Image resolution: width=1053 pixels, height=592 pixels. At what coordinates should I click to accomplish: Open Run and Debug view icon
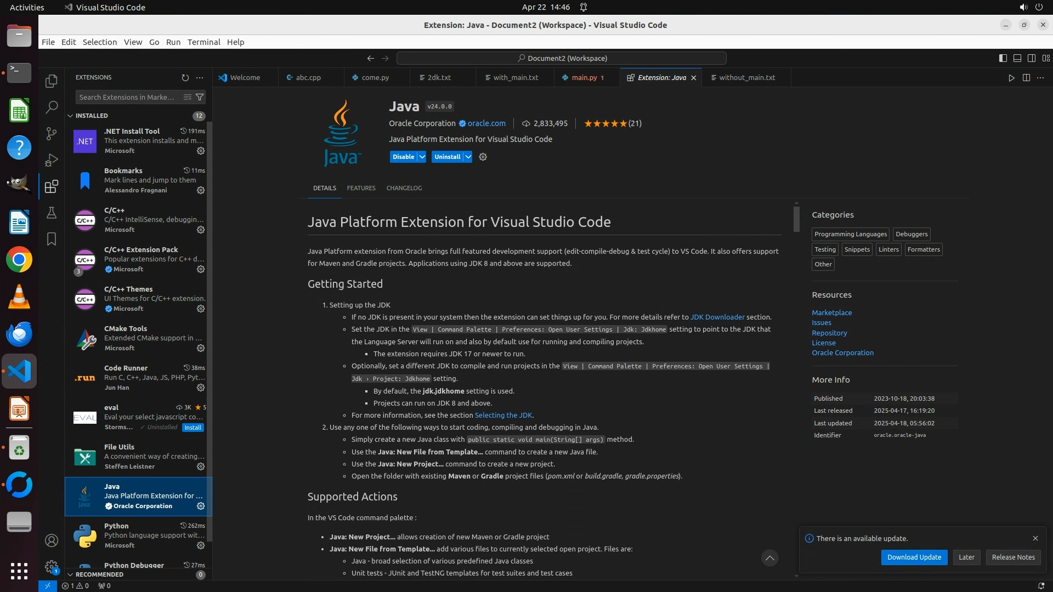(x=52, y=160)
